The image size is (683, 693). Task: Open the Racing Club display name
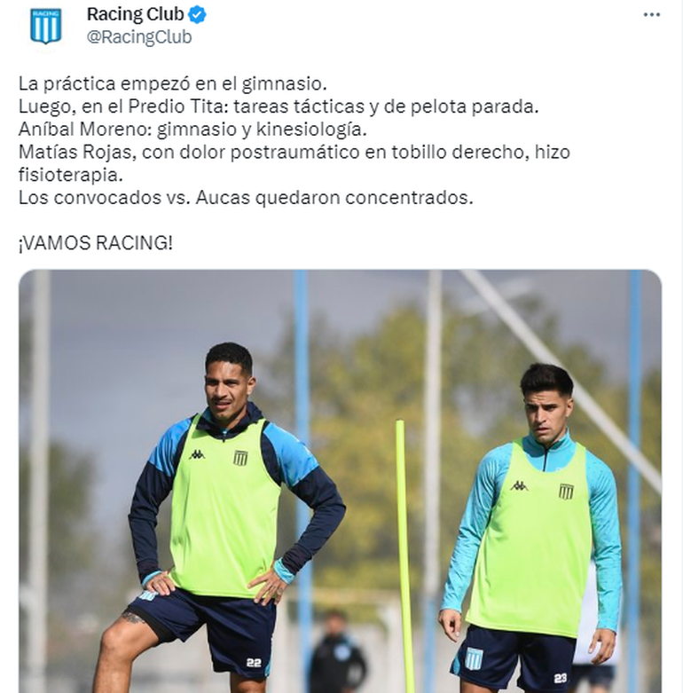click(x=135, y=14)
